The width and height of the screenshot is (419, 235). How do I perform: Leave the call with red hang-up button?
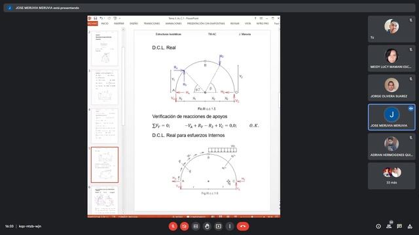point(243,227)
